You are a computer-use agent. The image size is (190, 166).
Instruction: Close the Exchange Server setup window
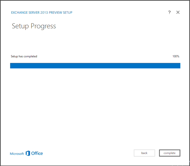(178, 12)
